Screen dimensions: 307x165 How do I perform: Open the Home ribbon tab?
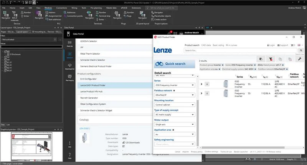point(12,8)
